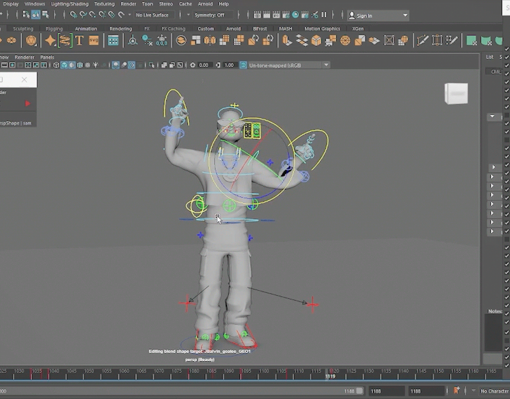Click the lightbulb use-all-lights viewport icon
This screenshot has height=399, width=510.
pyautogui.click(x=96, y=65)
